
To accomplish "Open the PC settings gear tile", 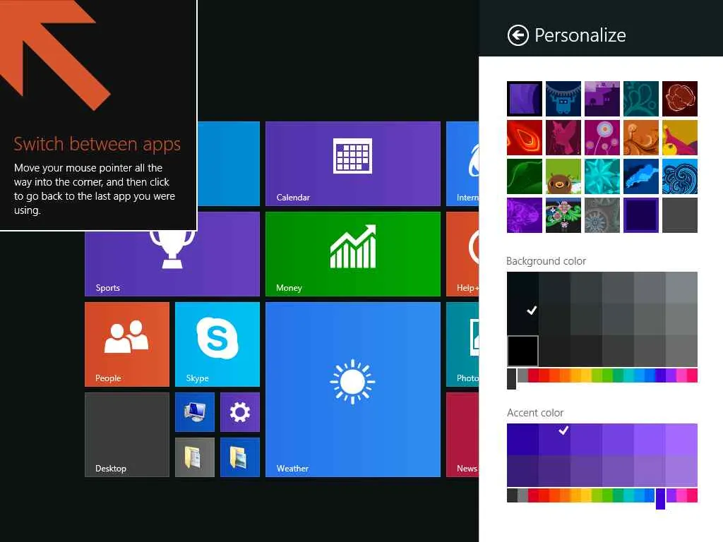I will (240, 412).
